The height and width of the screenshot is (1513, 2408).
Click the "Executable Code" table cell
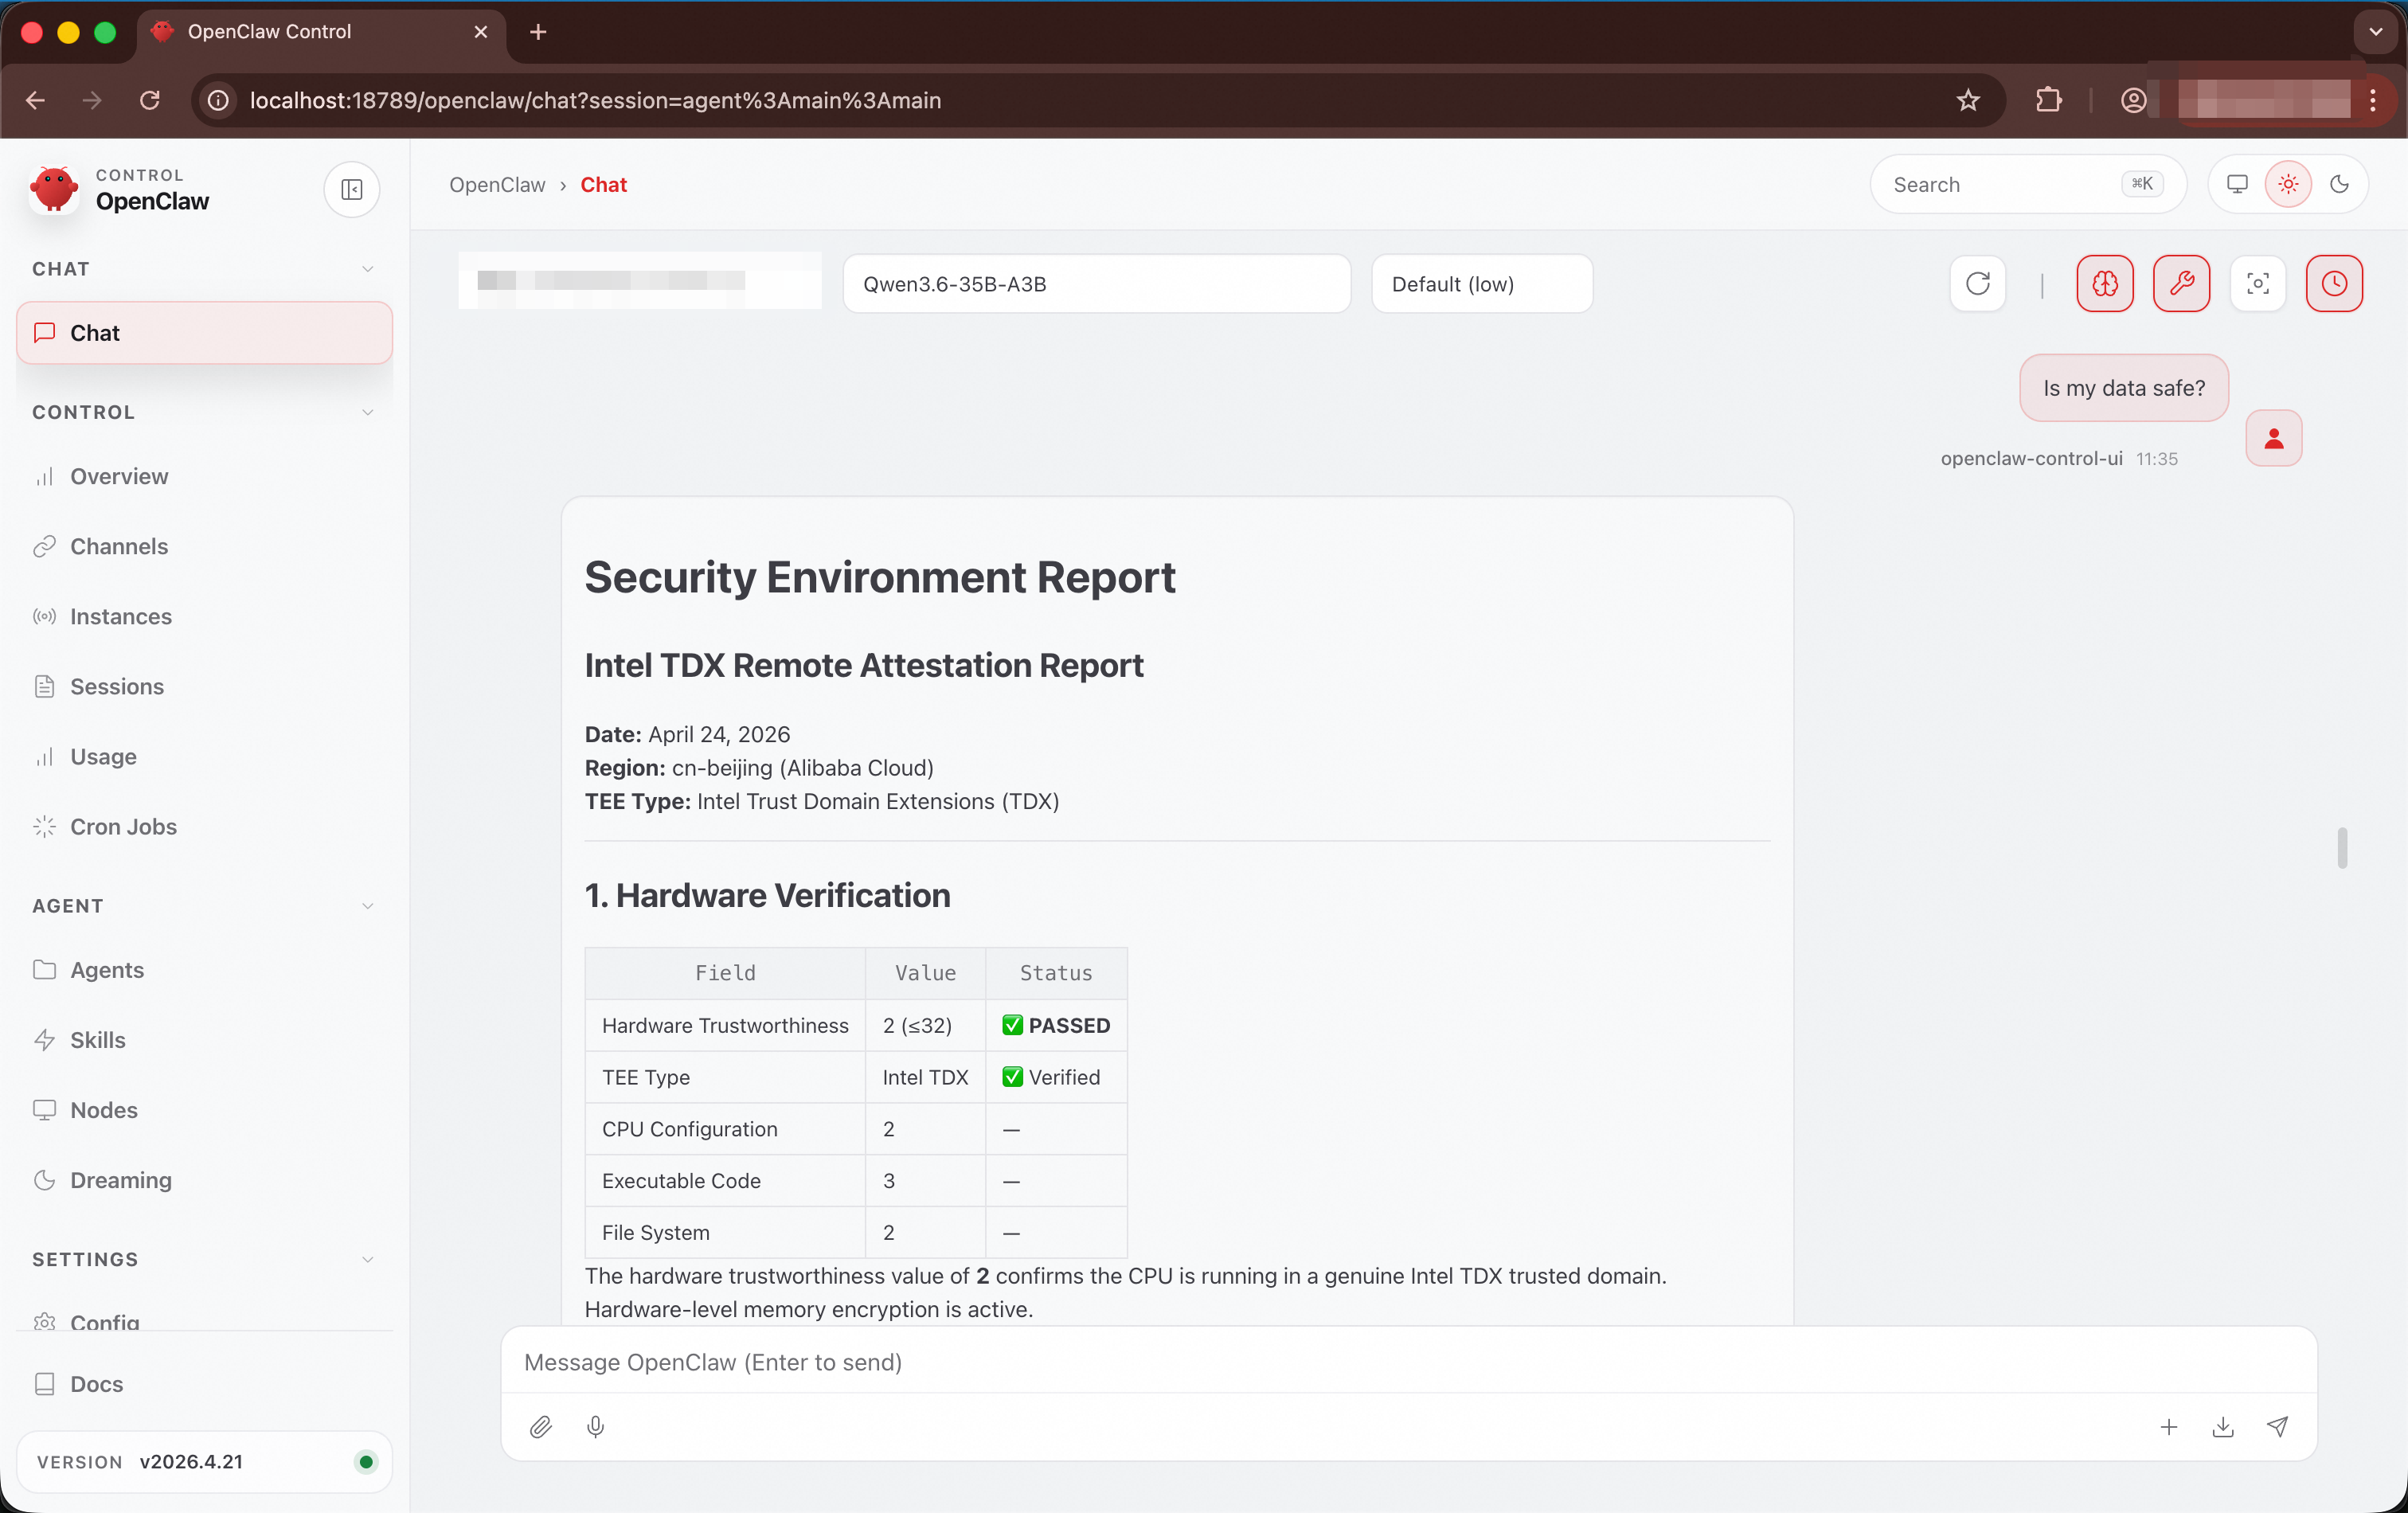(x=725, y=1181)
